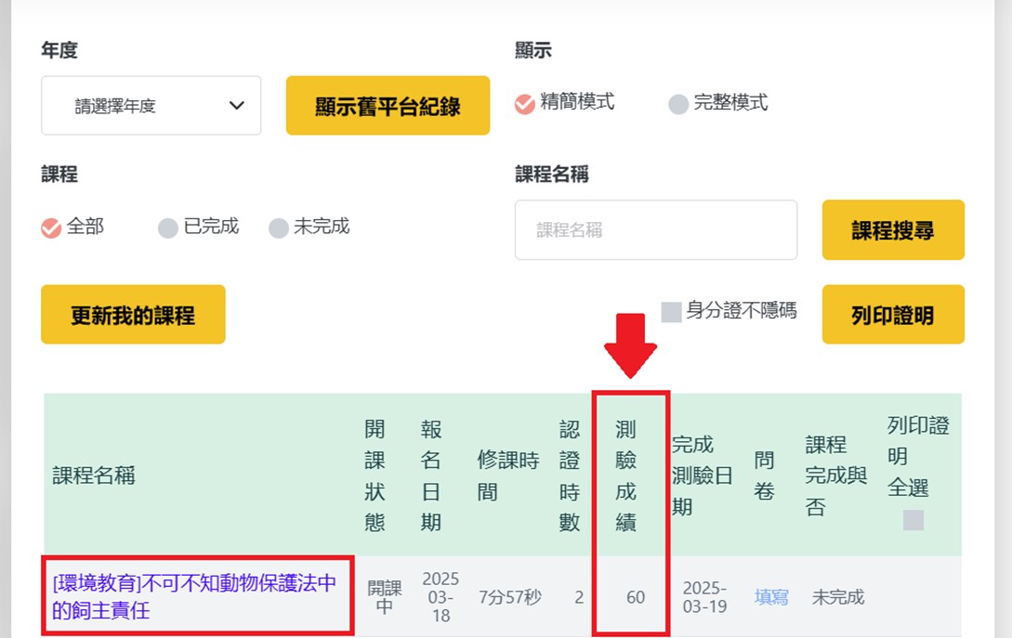Click the 更新我的課程 button
Screen dimensions: 1012x638
(x=133, y=315)
